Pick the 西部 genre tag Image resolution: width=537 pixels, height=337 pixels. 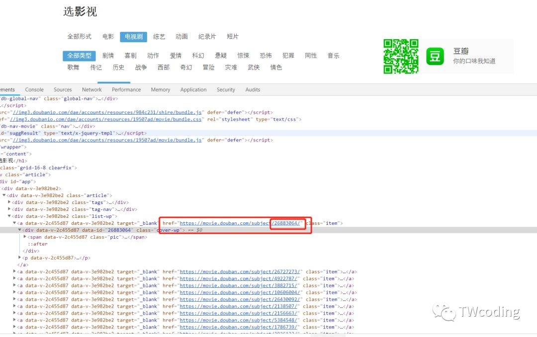tap(164, 67)
